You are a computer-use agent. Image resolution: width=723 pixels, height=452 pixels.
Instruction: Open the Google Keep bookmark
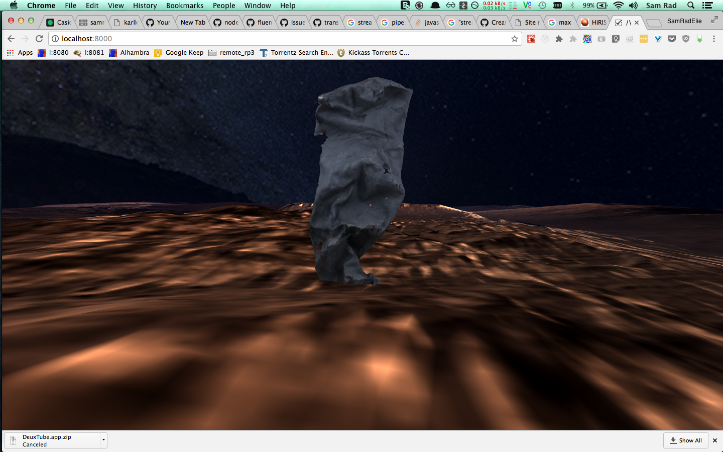[179, 53]
